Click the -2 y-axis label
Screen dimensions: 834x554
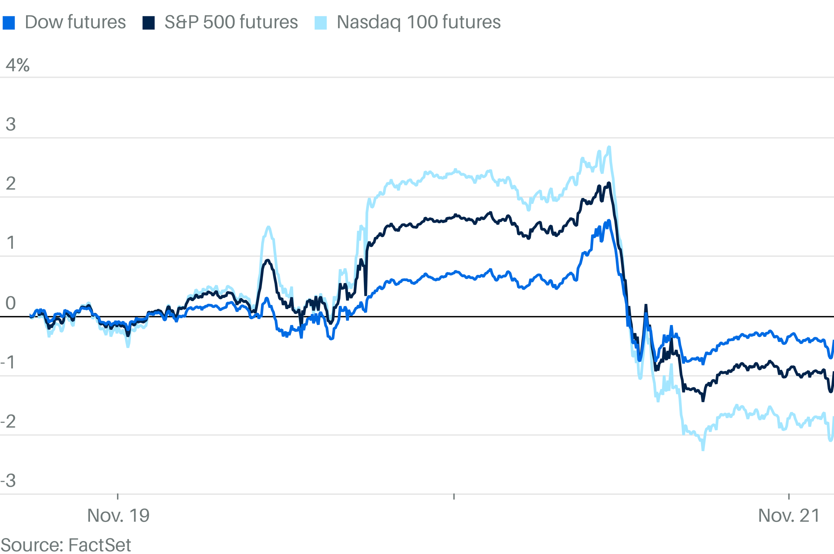pyautogui.click(x=8, y=421)
